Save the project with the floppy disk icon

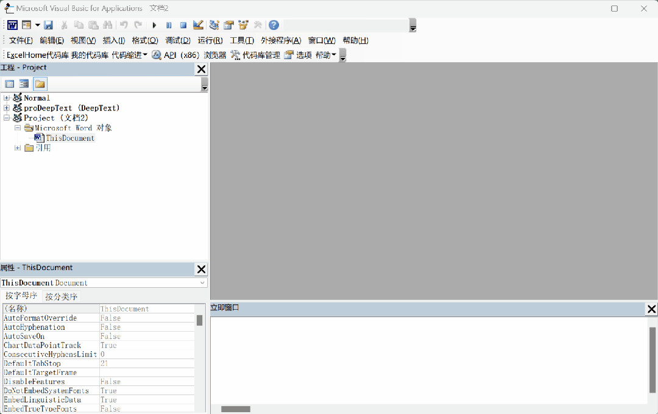(x=48, y=25)
